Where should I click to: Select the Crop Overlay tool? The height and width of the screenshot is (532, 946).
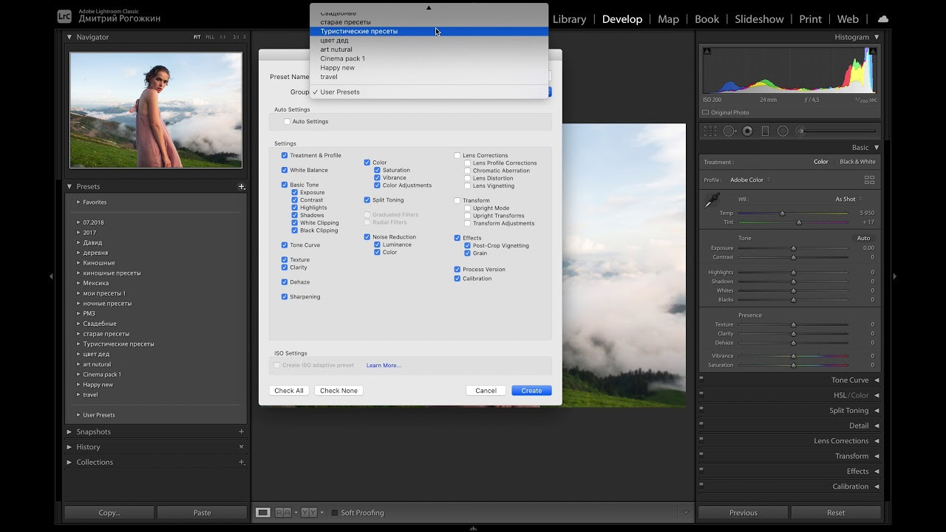710,131
